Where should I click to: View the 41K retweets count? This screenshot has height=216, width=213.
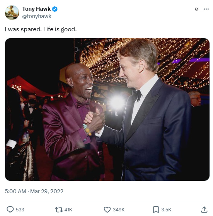pos(68,210)
